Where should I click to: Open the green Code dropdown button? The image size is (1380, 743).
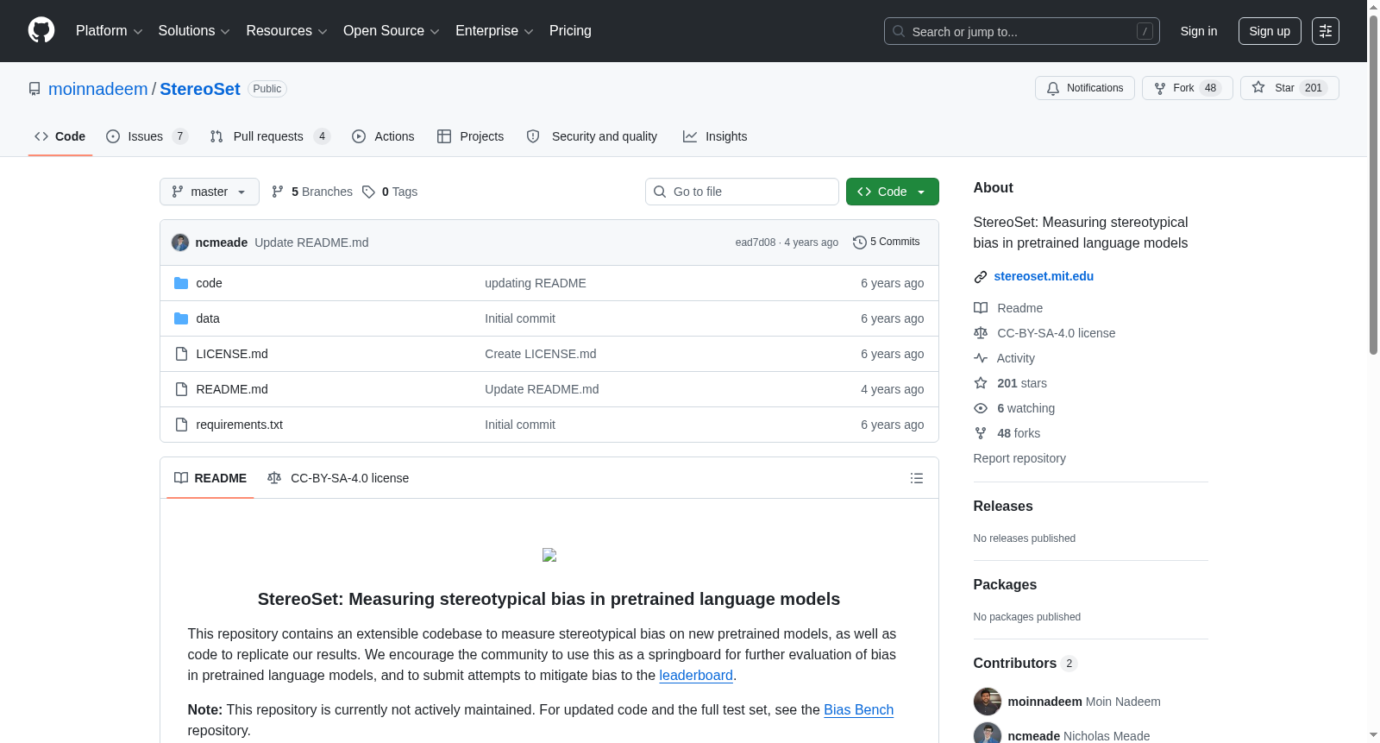(893, 192)
